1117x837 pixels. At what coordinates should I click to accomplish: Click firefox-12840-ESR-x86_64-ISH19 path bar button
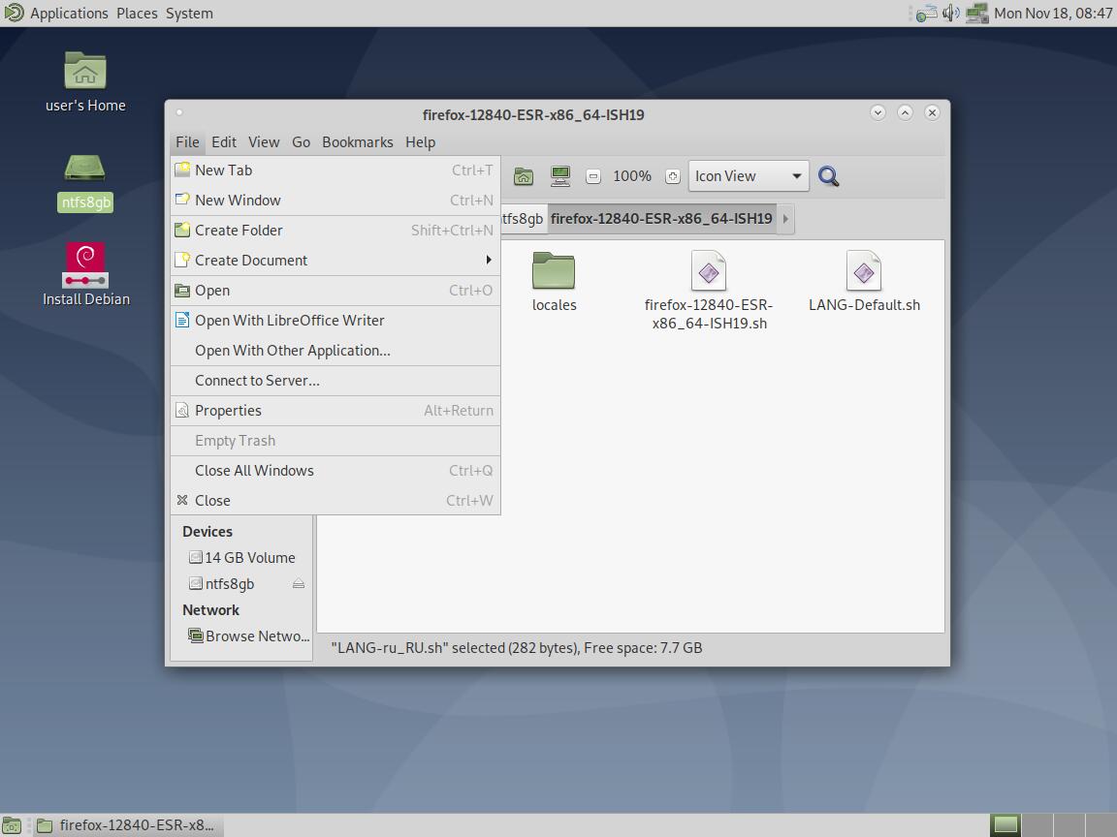coord(661,219)
